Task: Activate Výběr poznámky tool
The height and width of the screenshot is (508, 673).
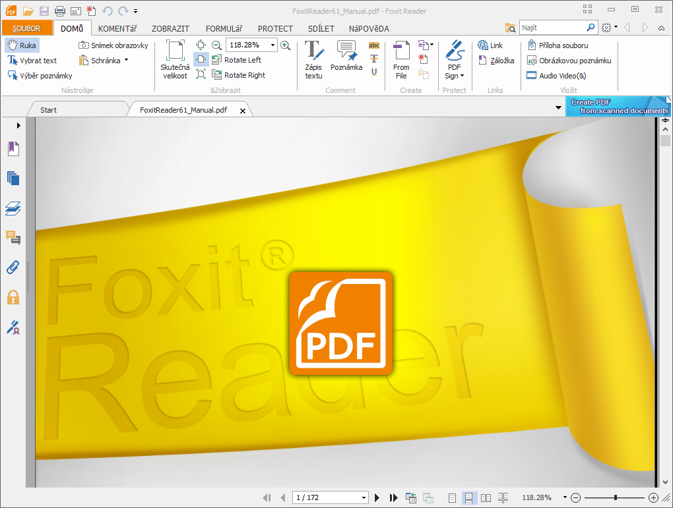Action: [x=40, y=76]
